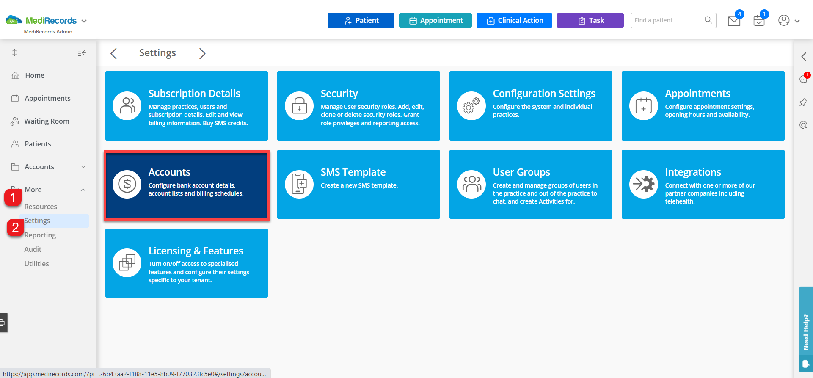Image resolution: width=813 pixels, height=378 pixels.
Task: Click the Appointments tile calendar icon
Action: point(644,106)
